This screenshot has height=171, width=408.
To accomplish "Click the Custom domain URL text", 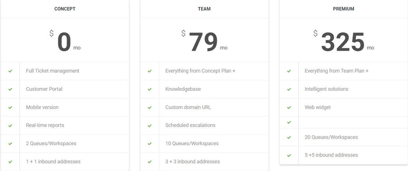I will [188, 107].
